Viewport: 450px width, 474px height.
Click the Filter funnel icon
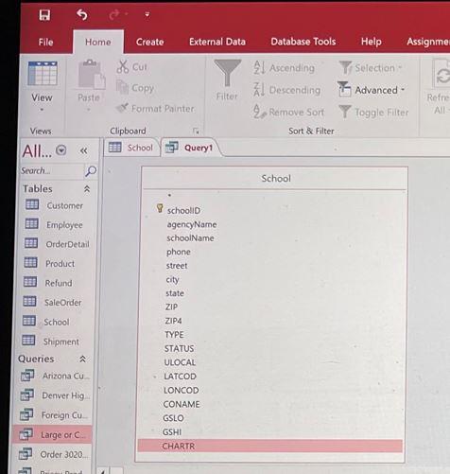coord(227,73)
